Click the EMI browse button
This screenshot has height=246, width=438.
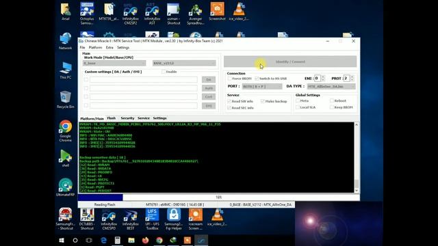click(209, 106)
